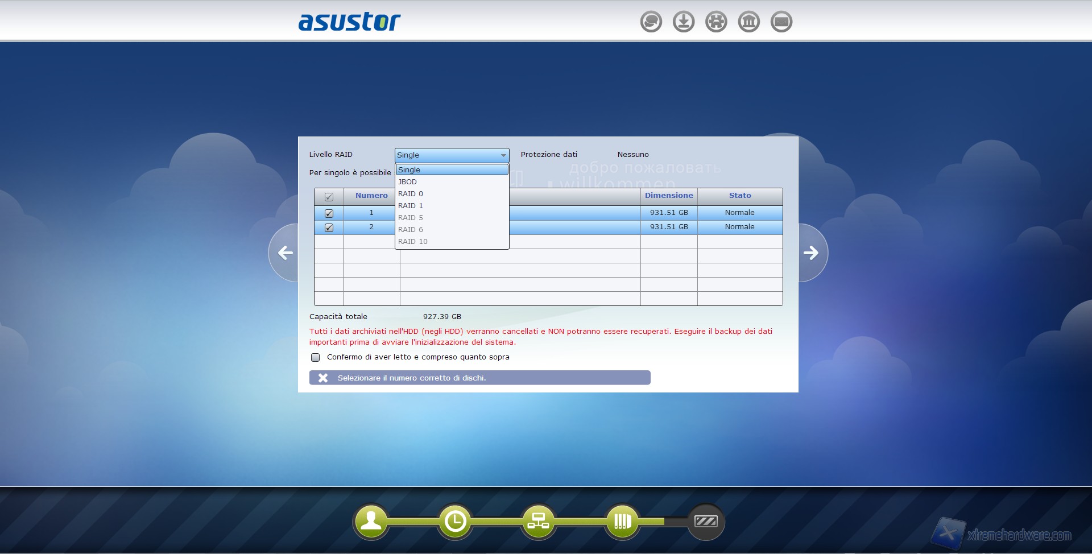Tick the 'Confermo di aver letto' checkbox
This screenshot has width=1092, height=554.
click(315, 357)
